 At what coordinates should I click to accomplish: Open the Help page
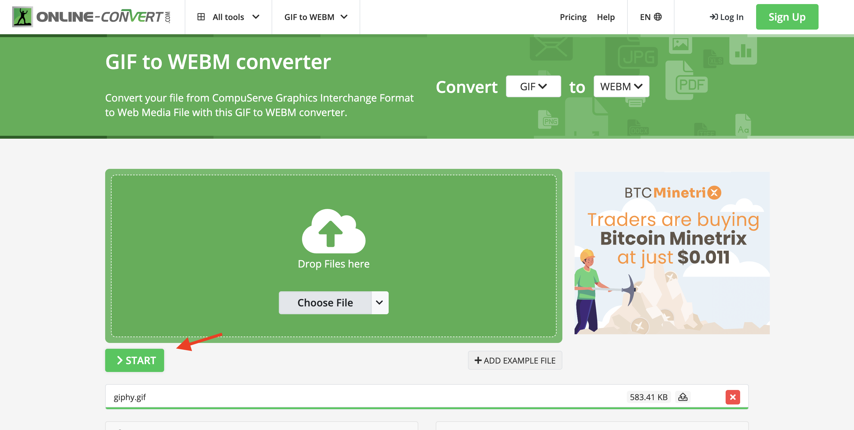[x=605, y=17]
